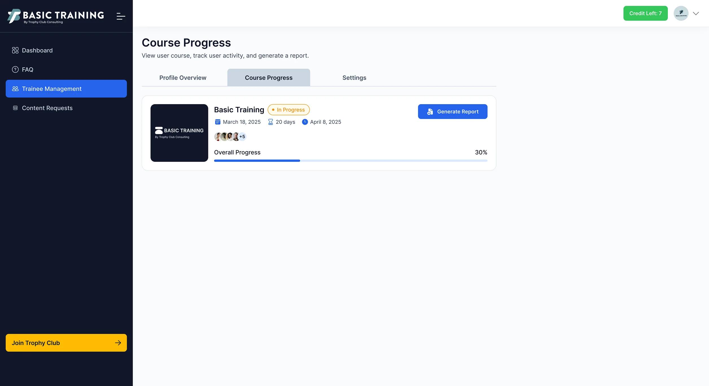Switch to the Settings tab
The height and width of the screenshot is (386, 709).
pos(354,78)
